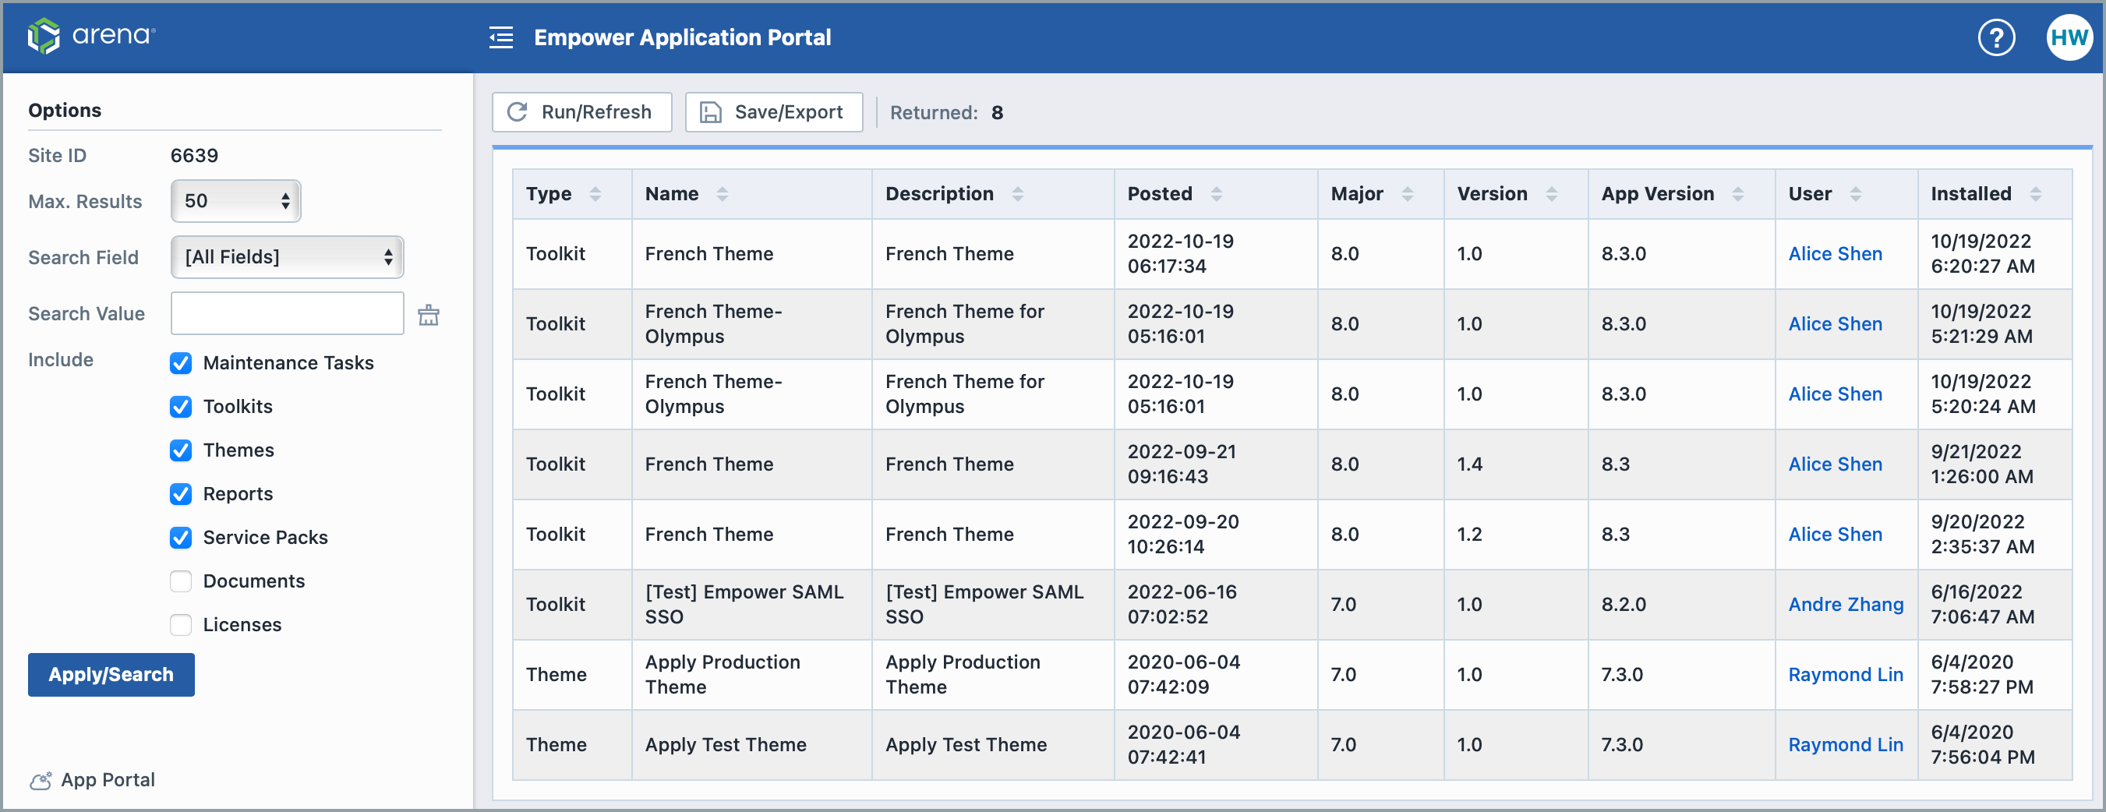Uncheck the Themes checkbox
The width and height of the screenshot is (2106, 812).
[181, 450]
